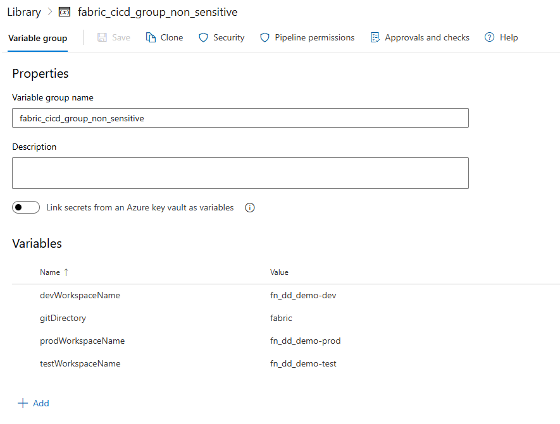The image size is (560, 424).
Task: Click the Clone copy icon
Action: tap(151, 37)
